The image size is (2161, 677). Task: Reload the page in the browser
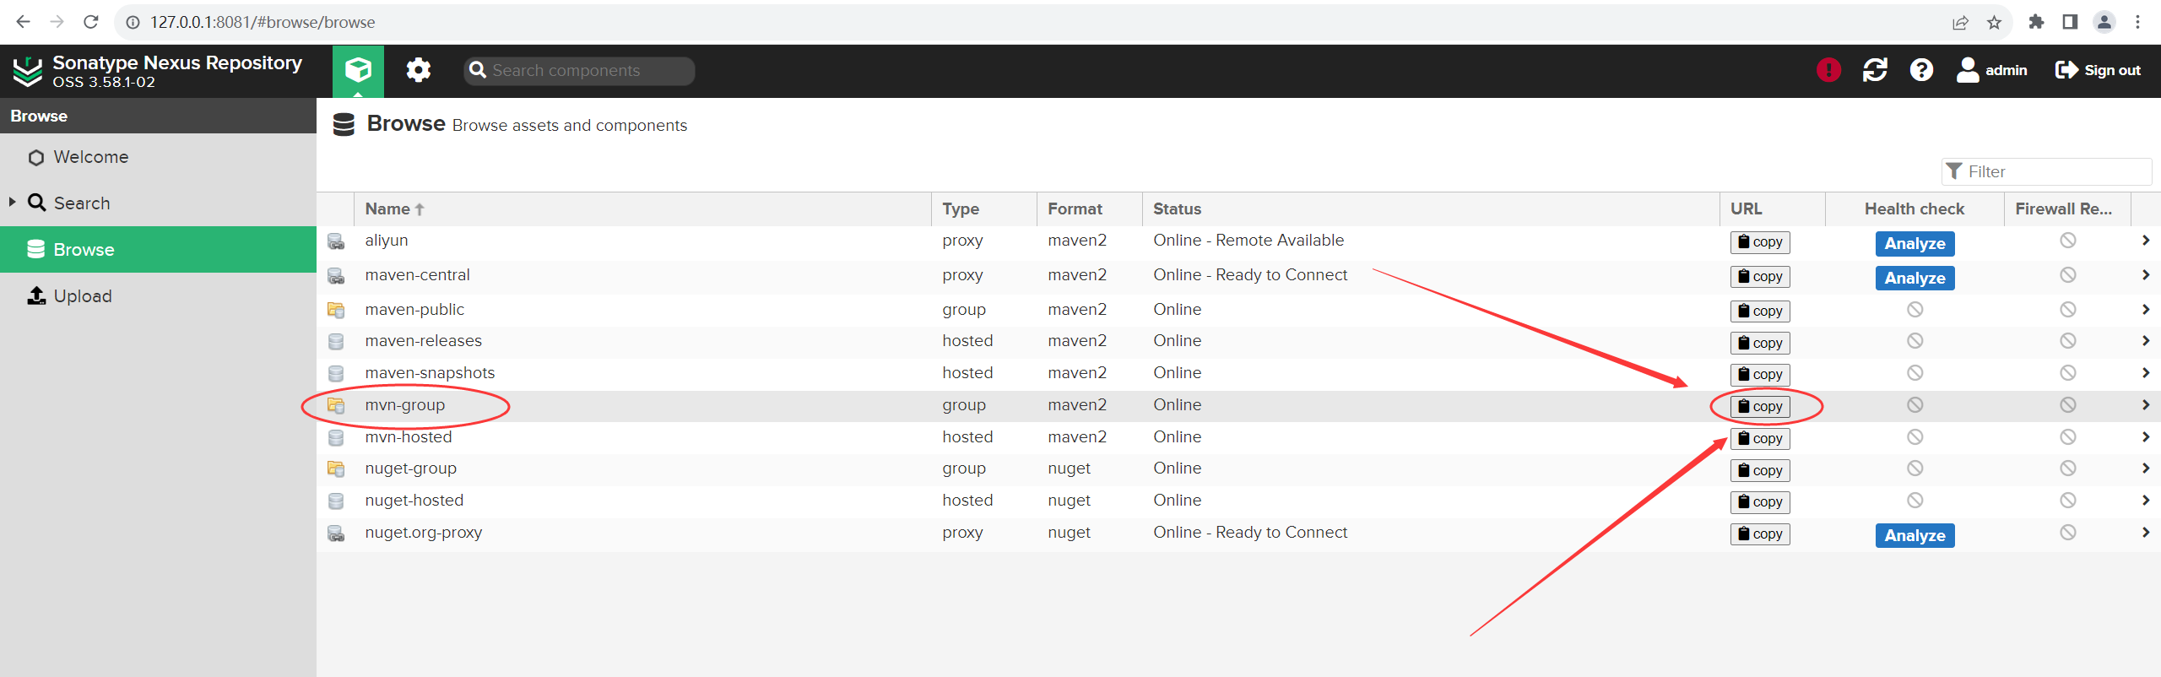coord(91,22)
